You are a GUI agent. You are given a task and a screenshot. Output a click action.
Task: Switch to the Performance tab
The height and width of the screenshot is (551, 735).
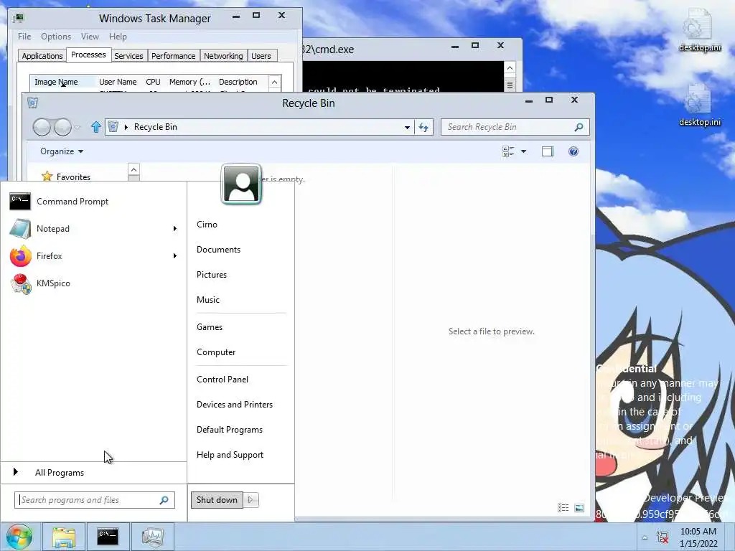point(173,56)
